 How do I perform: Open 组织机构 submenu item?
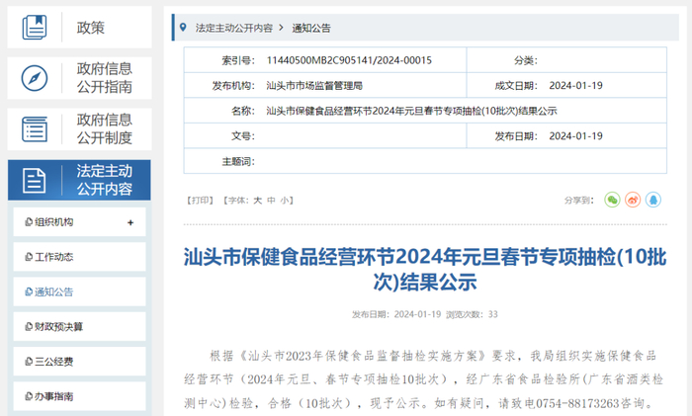pos(79,222)
